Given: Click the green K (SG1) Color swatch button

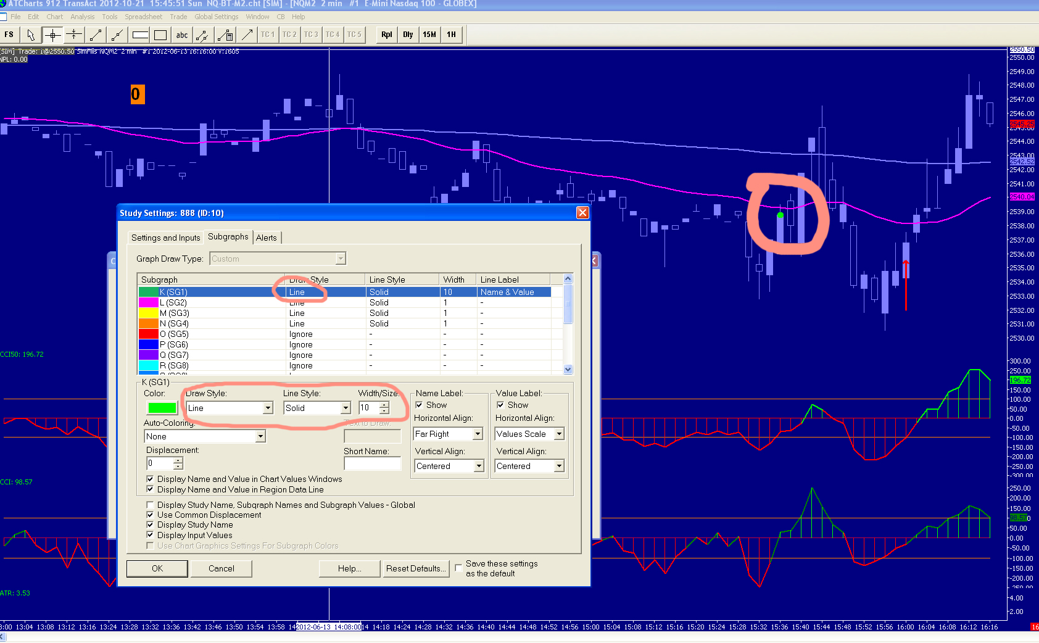Looking at the screenshot, I should [162, 408].
